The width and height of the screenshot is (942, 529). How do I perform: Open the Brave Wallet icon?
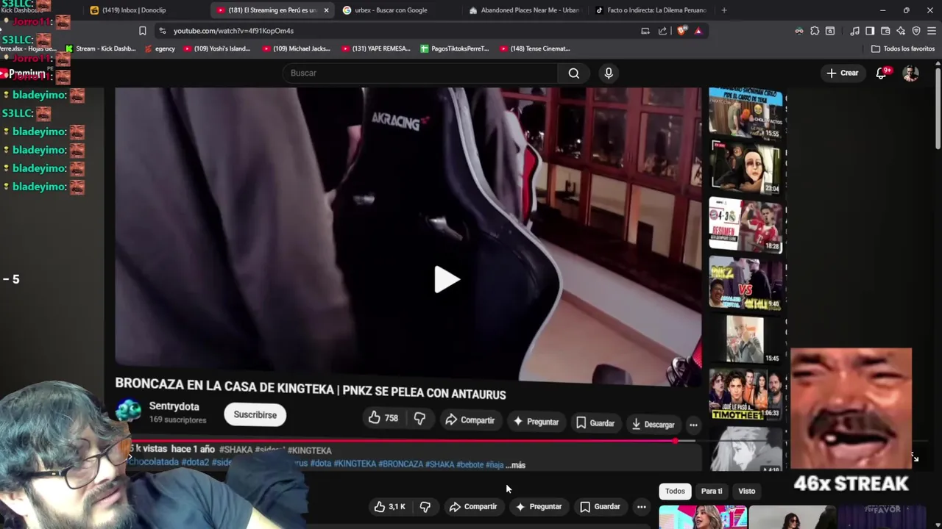tap(885, 31)
